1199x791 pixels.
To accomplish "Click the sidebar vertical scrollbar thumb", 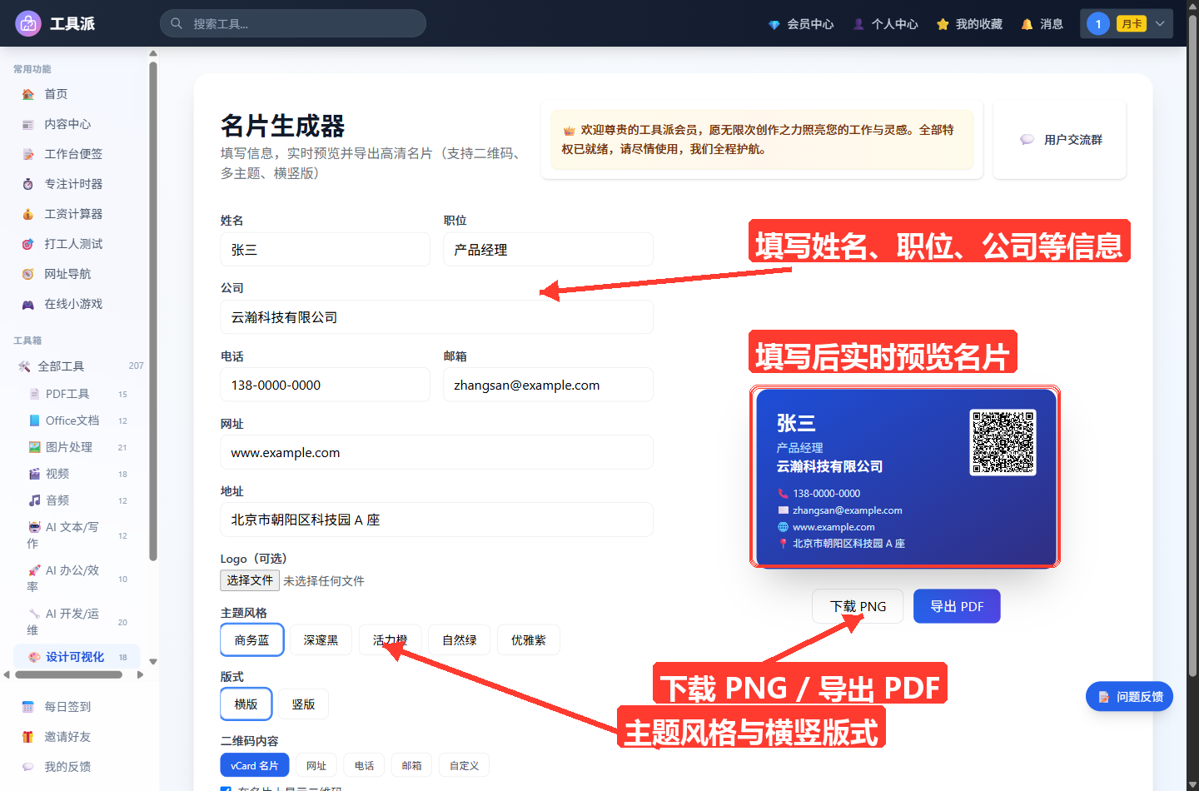I will (x=153, y=312).
